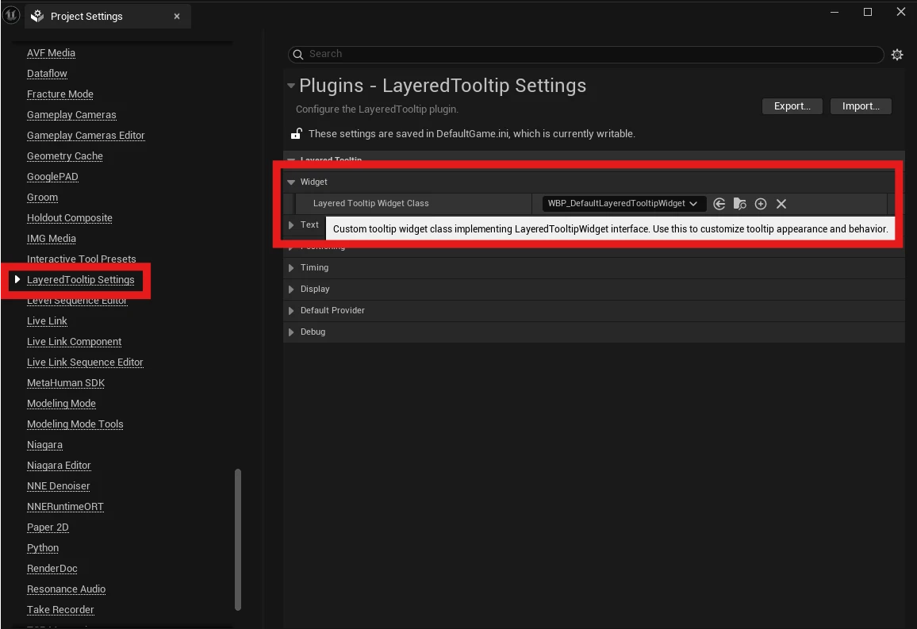Expand the Timing section
Image resolution: width=917 pixels, height=629 pixels.
click(291, 268)
